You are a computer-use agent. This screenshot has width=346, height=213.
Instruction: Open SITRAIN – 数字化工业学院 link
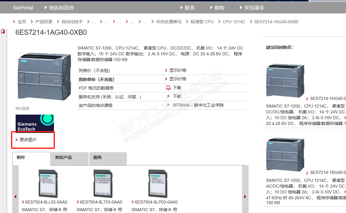point(198,105)
